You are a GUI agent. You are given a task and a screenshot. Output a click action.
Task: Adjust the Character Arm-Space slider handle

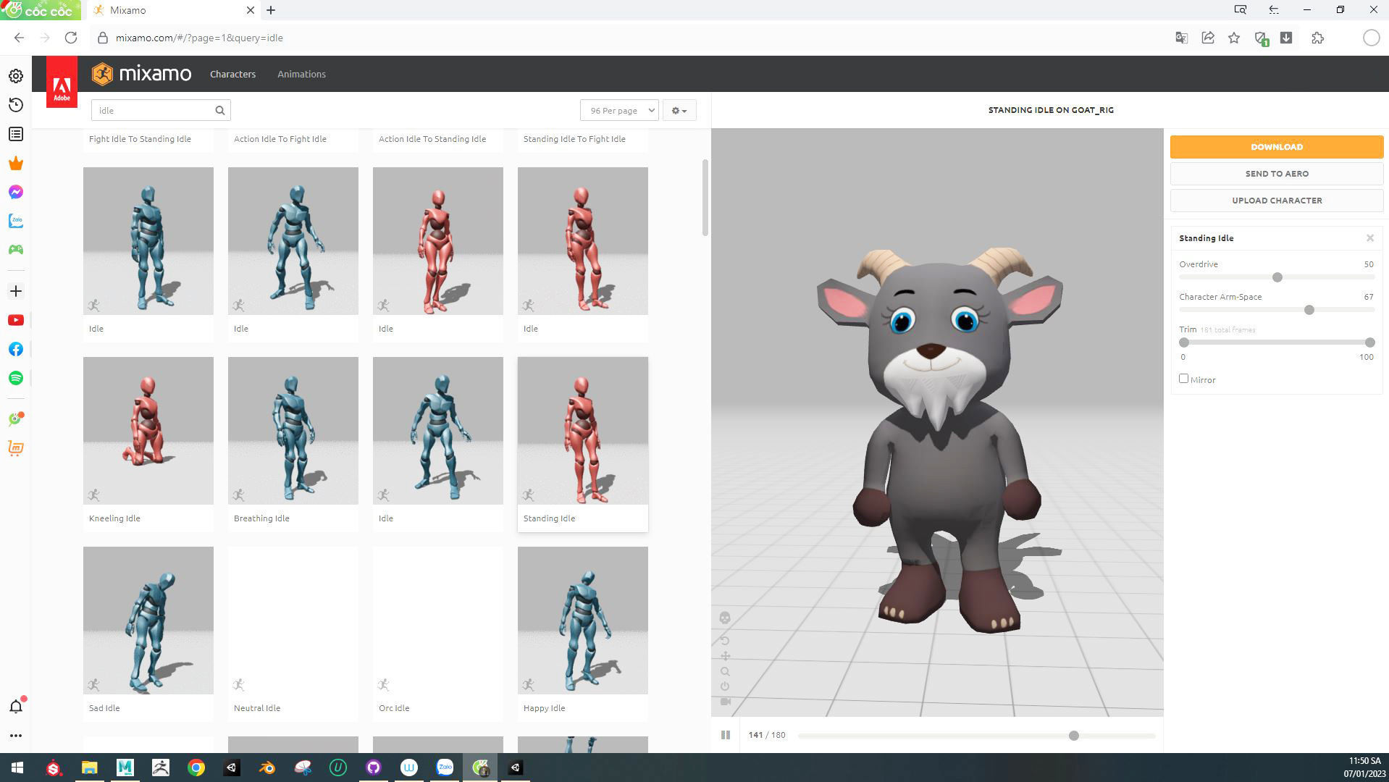pyautogui.click(x=1309, y=310)
